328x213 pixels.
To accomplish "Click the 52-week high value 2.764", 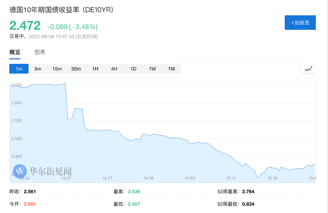I will (x=248, y=192).
